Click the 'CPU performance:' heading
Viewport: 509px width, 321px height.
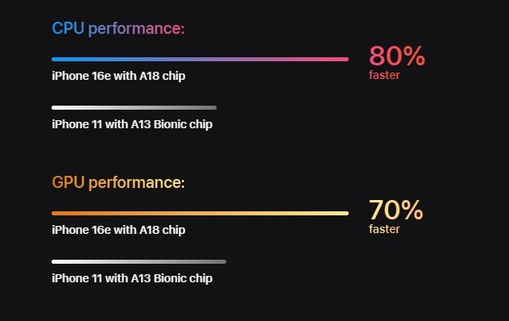(118, 28)
